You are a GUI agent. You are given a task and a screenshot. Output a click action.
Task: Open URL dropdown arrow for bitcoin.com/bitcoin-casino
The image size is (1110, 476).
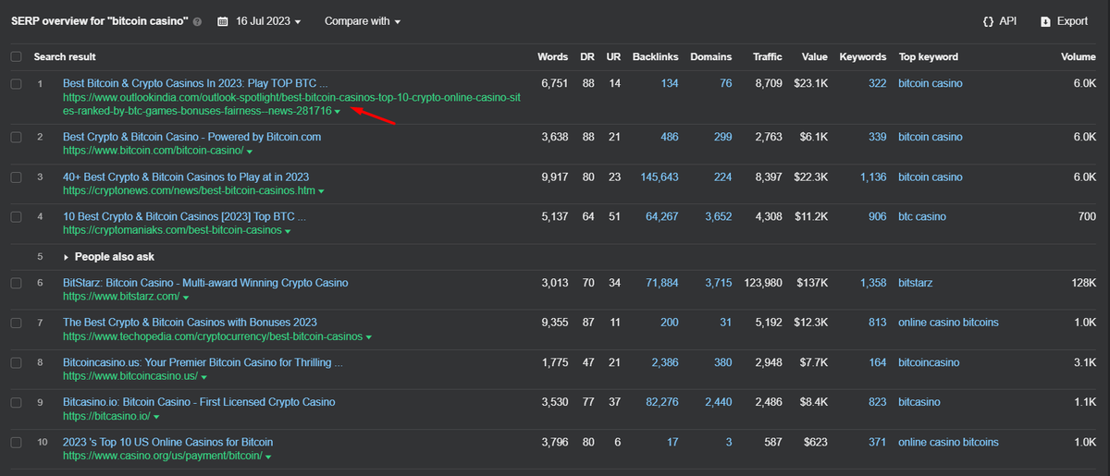point(249,151)
